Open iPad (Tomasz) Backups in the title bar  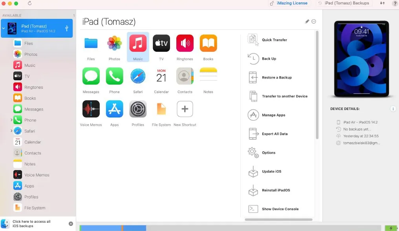coord(344,3)
